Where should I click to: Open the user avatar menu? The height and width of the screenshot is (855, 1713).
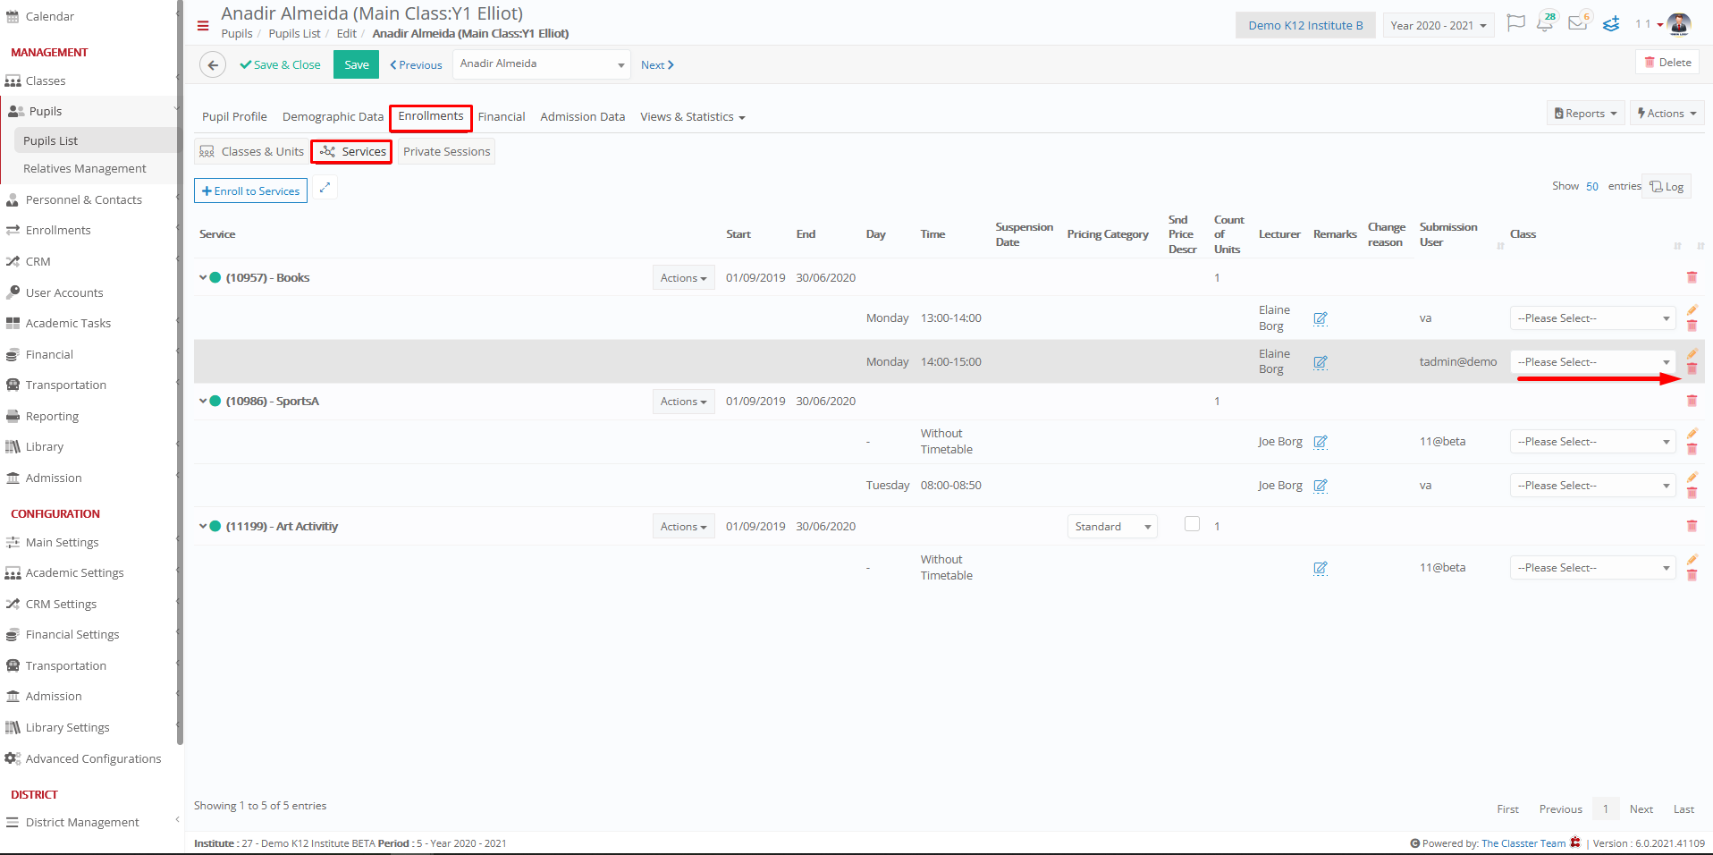tap(1678, 24)
